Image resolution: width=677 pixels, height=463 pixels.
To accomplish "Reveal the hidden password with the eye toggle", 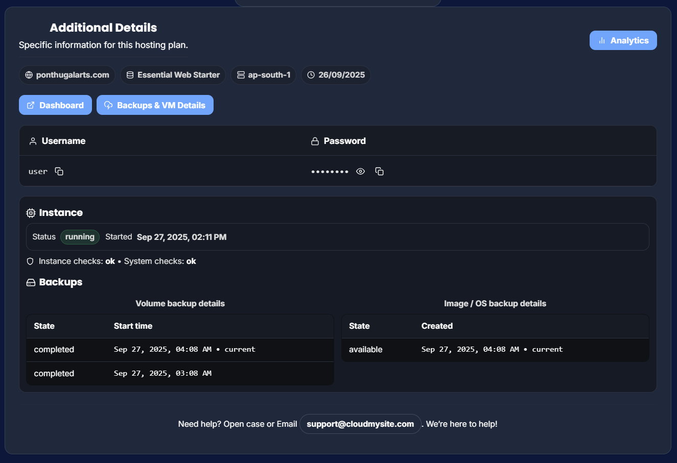I will coord(360,172).
